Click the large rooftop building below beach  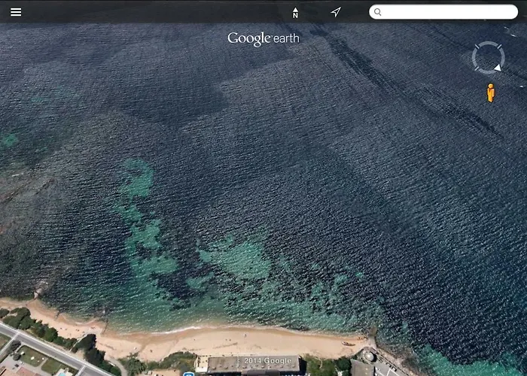click(x=256, y=366)
